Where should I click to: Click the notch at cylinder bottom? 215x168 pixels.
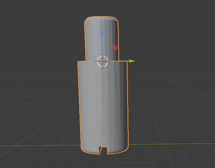[x=103, y=150]
